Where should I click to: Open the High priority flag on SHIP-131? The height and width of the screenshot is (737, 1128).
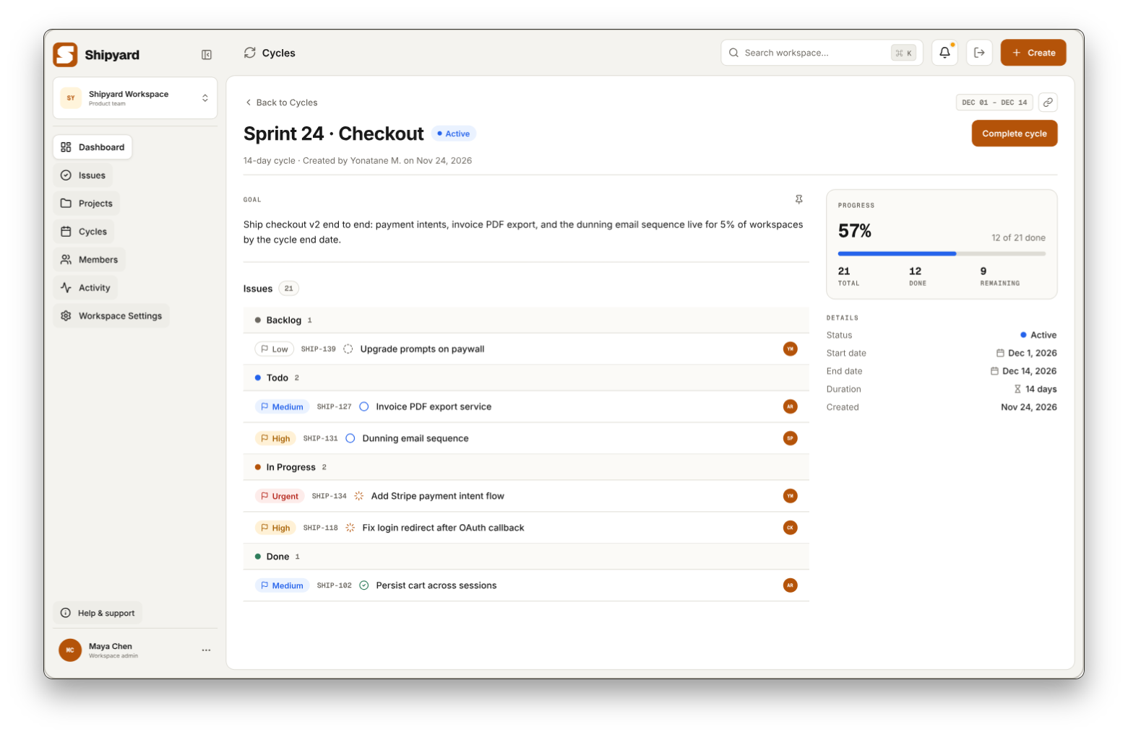pos(275,439)
